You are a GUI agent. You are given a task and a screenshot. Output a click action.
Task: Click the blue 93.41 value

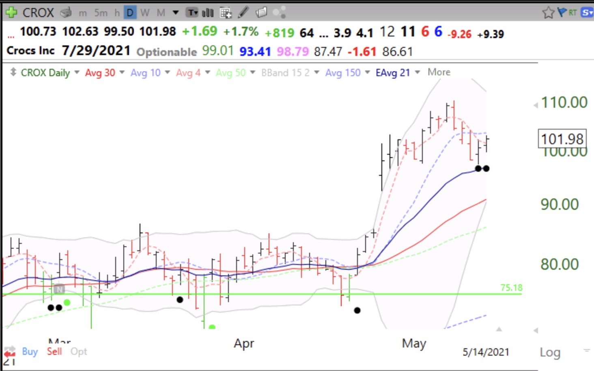click(255, 52)
